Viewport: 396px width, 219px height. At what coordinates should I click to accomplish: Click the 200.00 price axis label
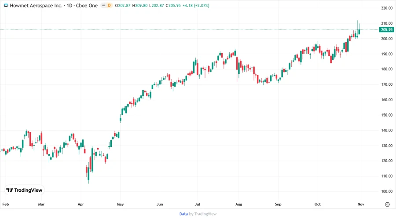click(x=387, y=39)
